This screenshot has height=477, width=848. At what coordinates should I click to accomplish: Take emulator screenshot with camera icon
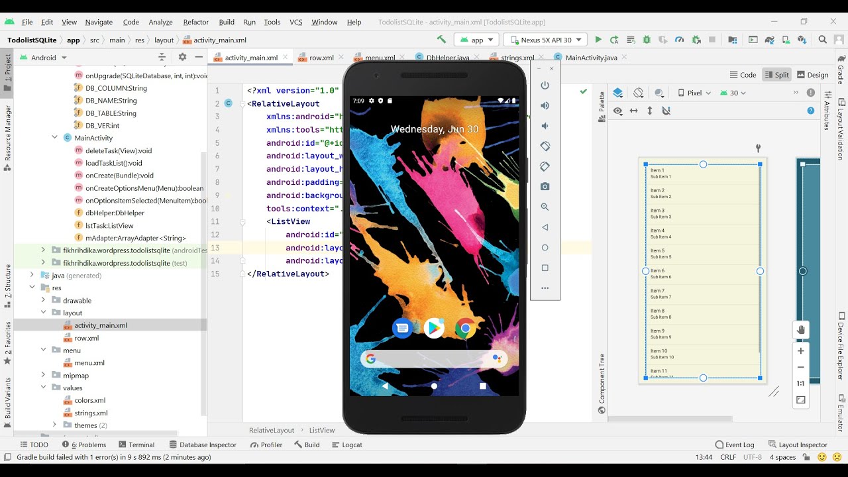tap(545, 187)
